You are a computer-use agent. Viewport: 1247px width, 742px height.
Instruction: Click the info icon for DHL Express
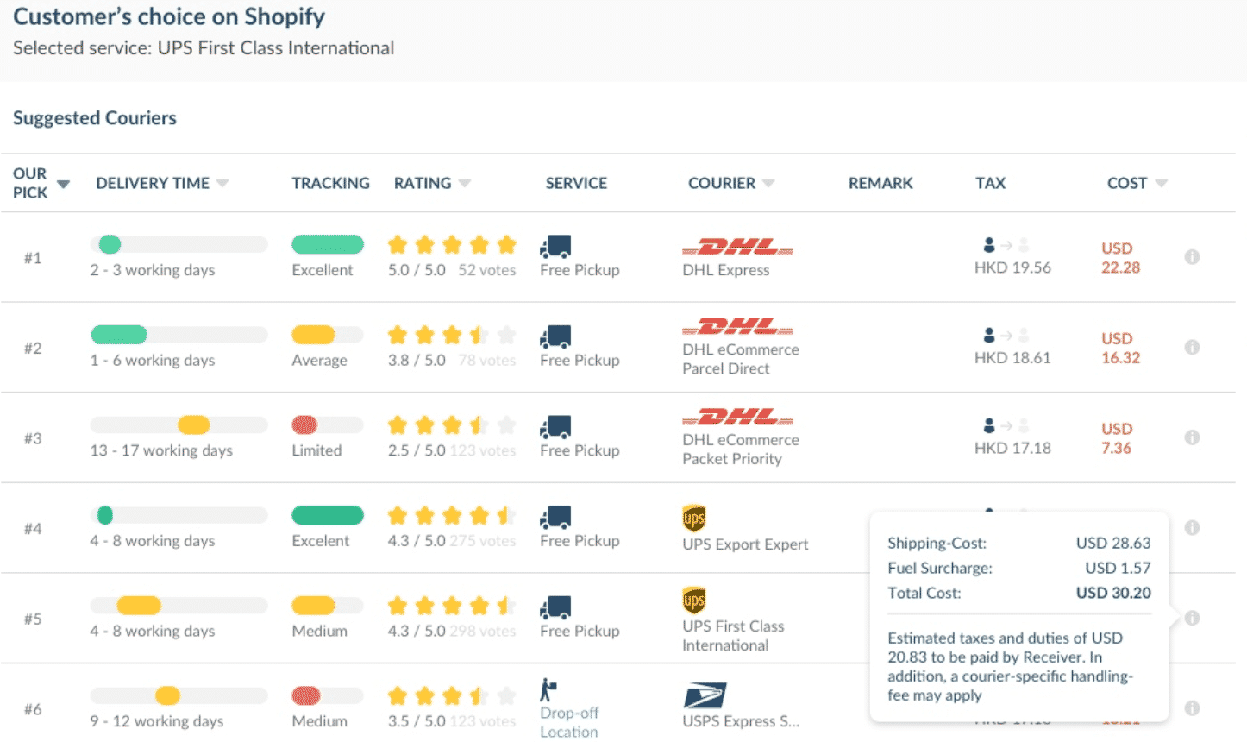1192,257
